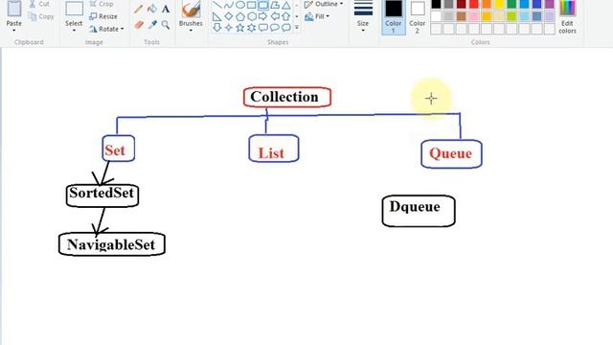Choose the Right arrow shape
The image size is (613, 345).
coord(263,16)
